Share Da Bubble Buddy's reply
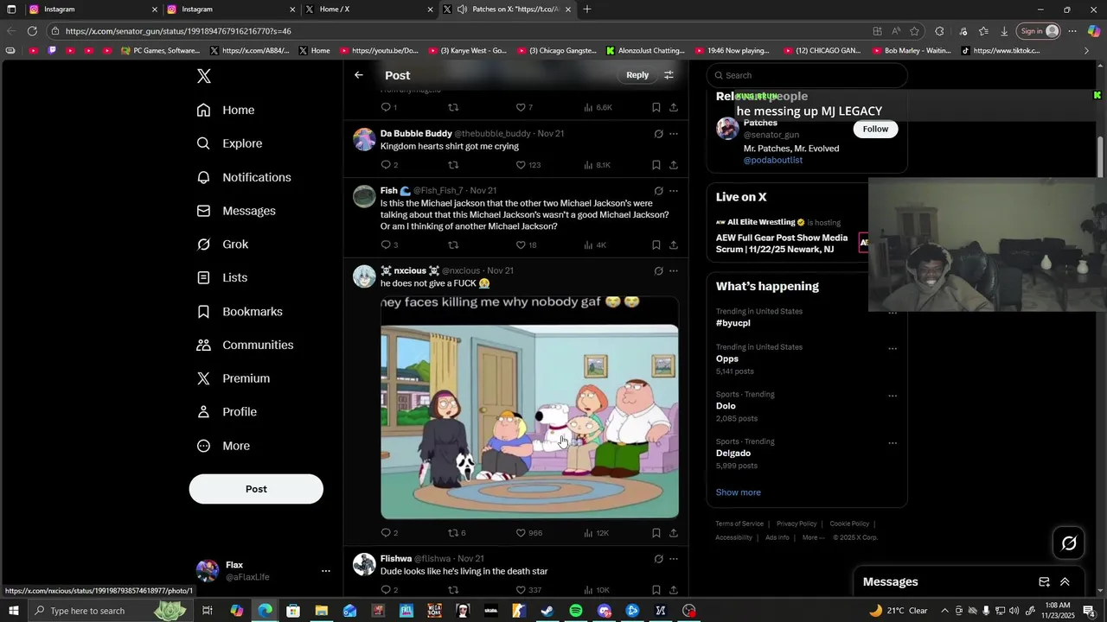This screenshot has width=1107, height=622. (674, 165)
